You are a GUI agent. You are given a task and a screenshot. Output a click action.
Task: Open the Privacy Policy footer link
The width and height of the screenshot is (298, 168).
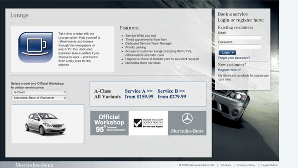(x=246, y=165)
